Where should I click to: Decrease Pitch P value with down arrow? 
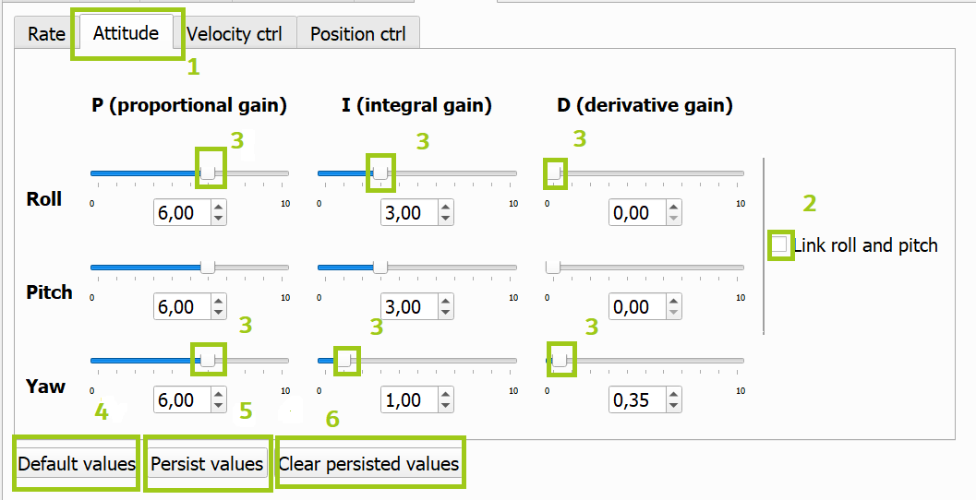[x=218, y=314]
